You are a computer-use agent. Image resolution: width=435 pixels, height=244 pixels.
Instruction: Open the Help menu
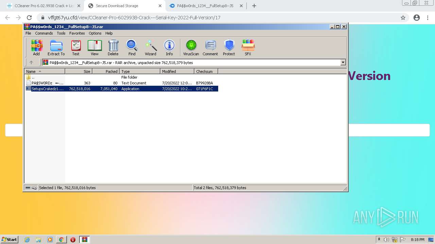tap(109, 33)
